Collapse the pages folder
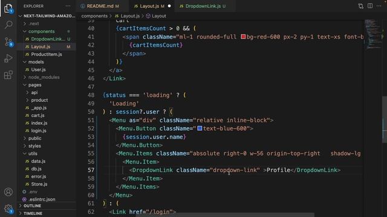 tap(47, 85)
